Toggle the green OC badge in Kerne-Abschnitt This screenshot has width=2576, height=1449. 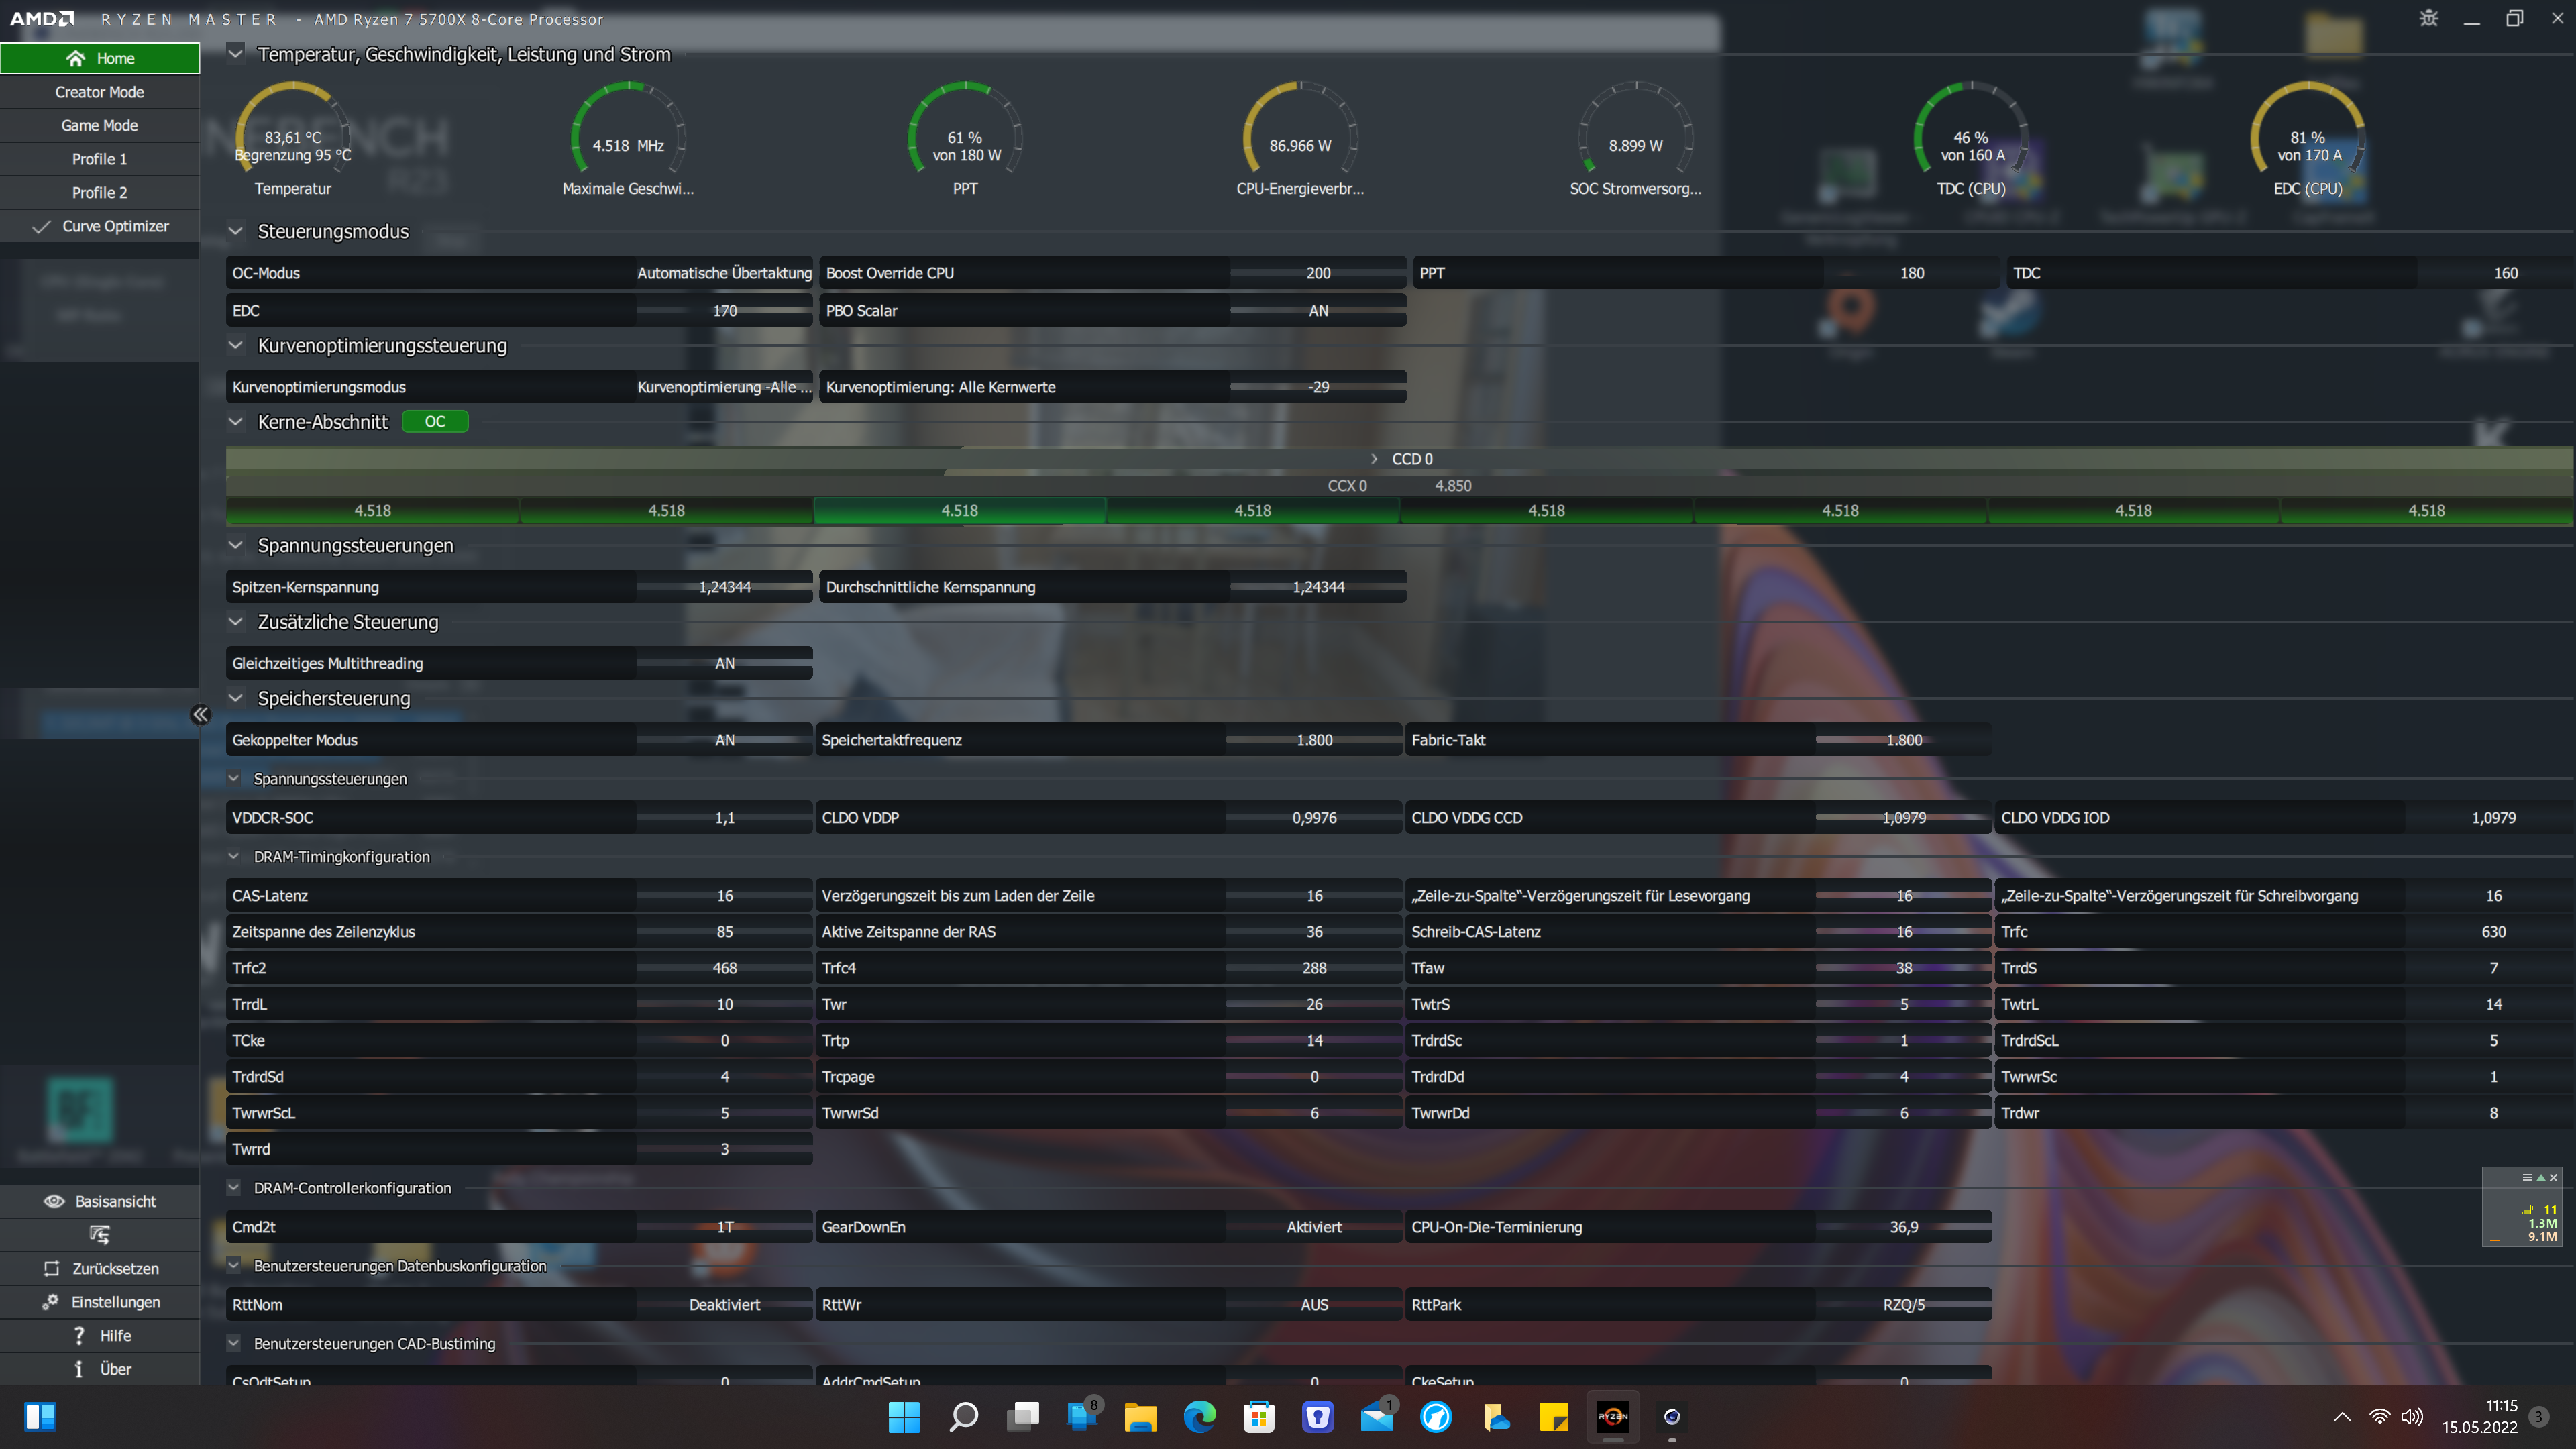pos(434,421)
